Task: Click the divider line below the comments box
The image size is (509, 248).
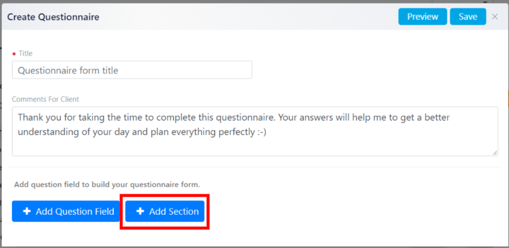Action: (x=255, y=167)
